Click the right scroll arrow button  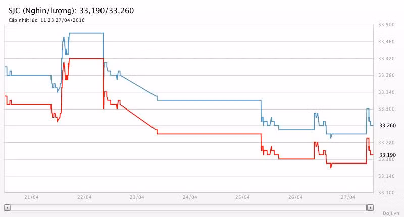click(370, 207)
